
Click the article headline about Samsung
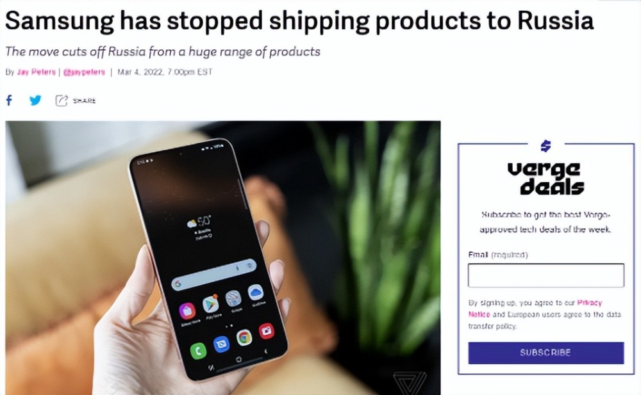(x=299, y=20)
